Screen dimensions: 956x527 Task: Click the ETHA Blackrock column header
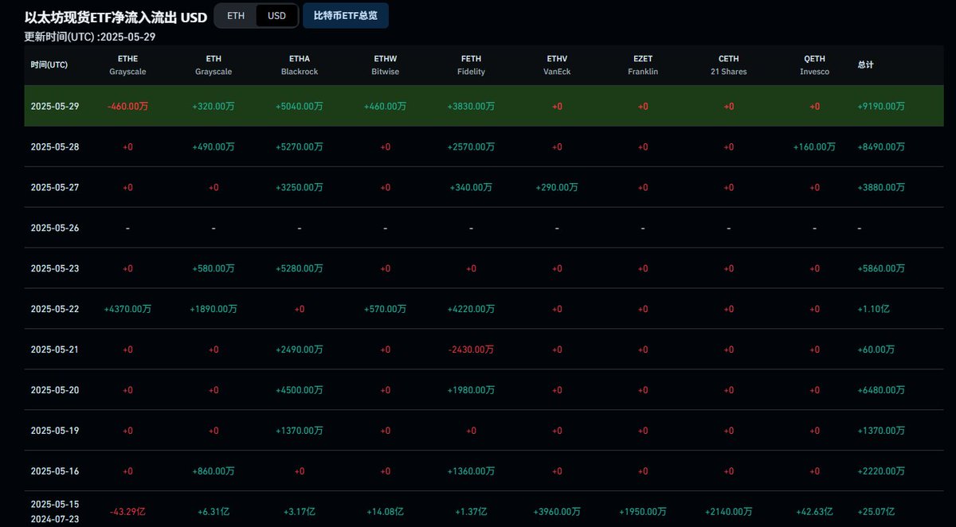click(300, 65)
